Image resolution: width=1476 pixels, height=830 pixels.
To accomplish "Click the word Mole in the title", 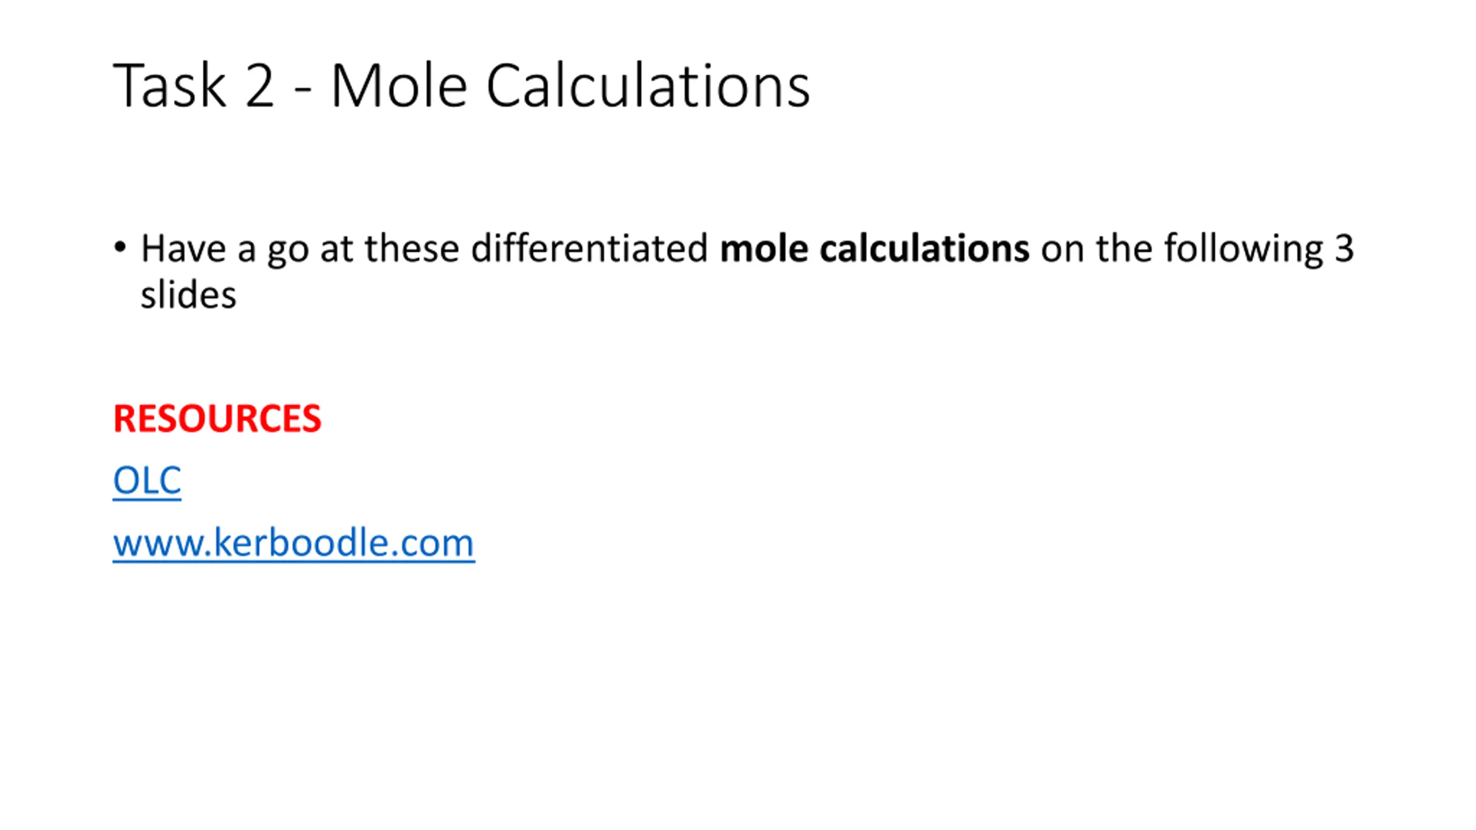I will (x=399, y=86).
